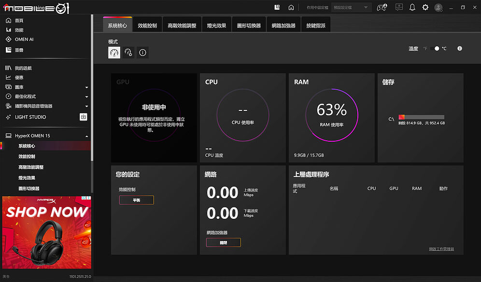Viewport: 481px width, 282px height.
Task: Open 攝影機與語音增強器 entry
Action: click(x=33, y=106)
